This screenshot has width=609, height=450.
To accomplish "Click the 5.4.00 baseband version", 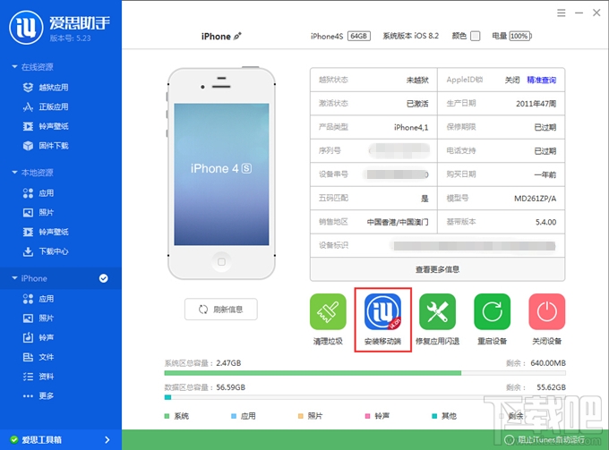I will (x=545, y=222).
